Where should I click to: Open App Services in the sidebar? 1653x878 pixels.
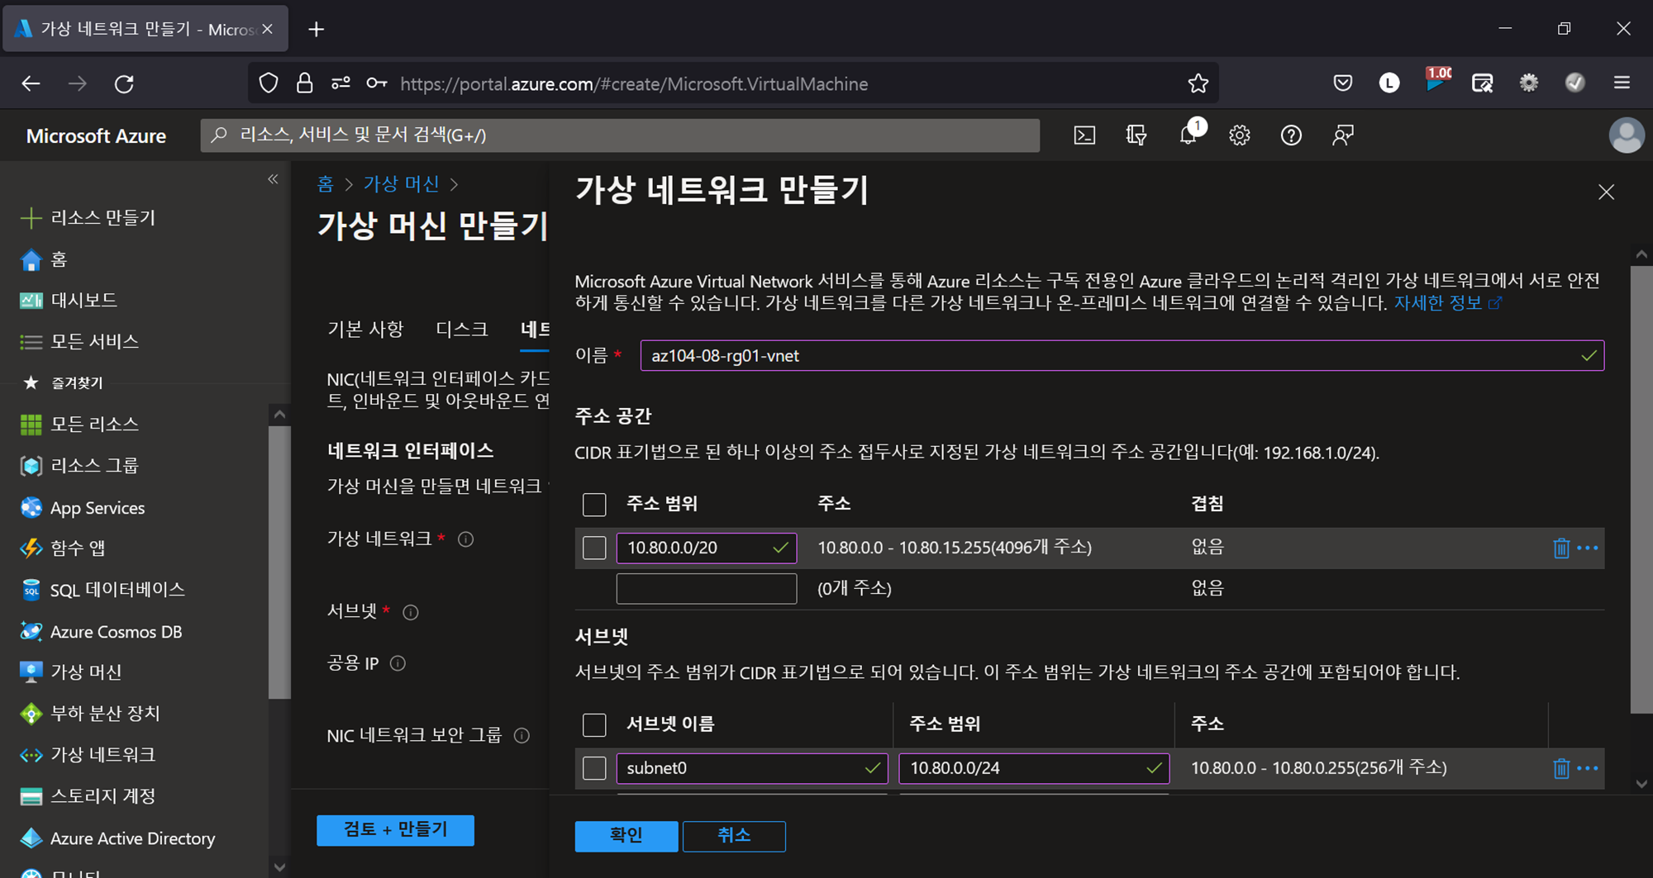82,508
